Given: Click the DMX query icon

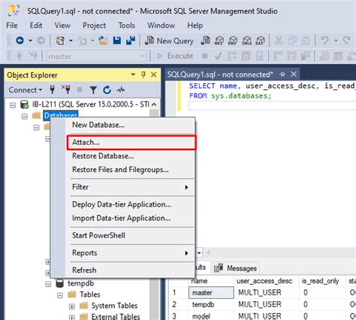Looking at the screenshot, I should tap(233, 41).
